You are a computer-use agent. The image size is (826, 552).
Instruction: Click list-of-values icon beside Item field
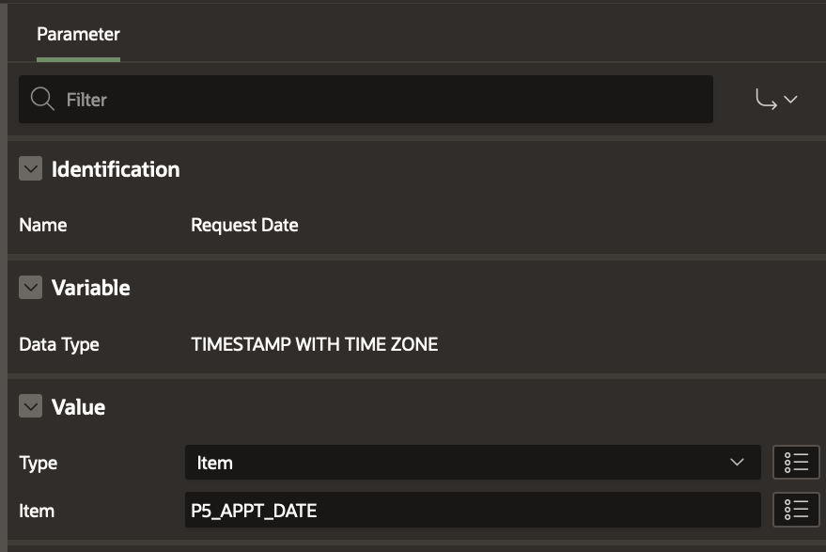[x=796, y=511]
